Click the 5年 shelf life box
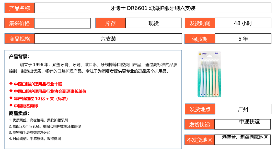This screenshot has height=155, width=276. (243, 39)
